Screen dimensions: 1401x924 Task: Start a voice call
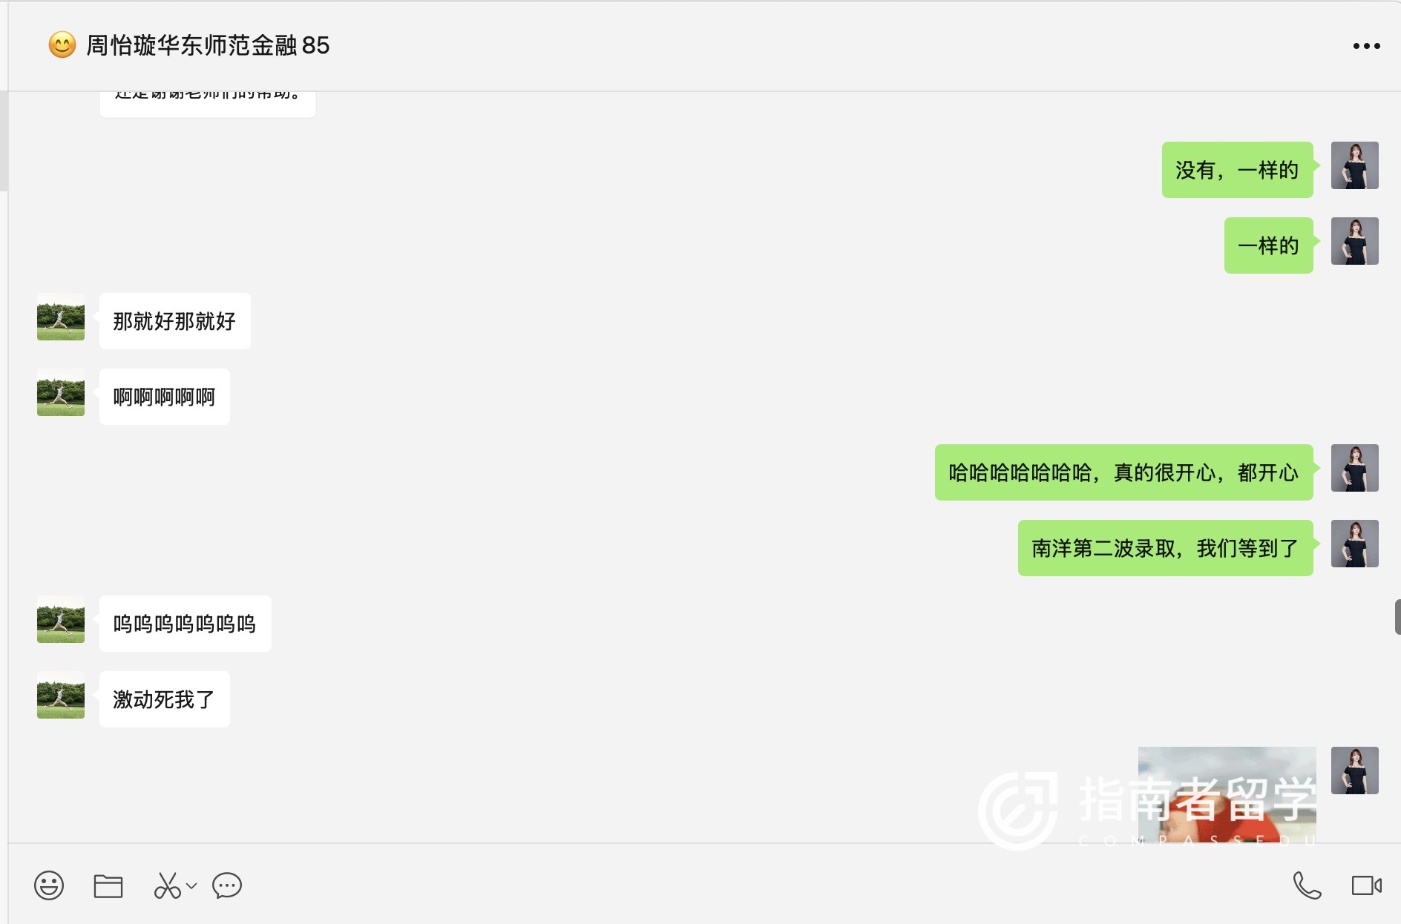[1307, 885]
